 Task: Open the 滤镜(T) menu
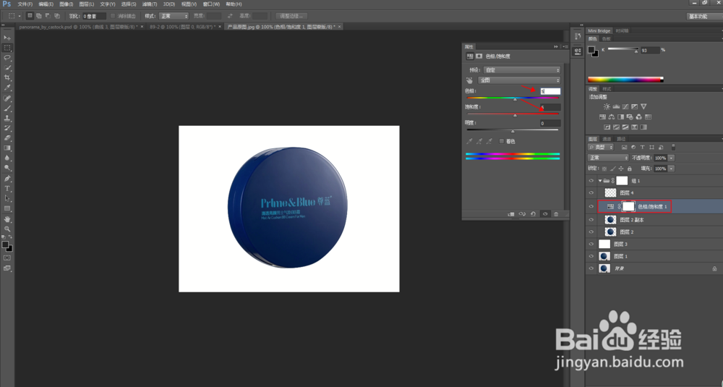pos(149,4)
